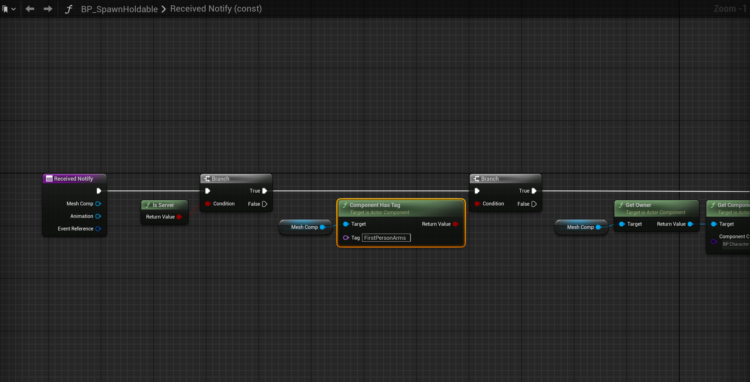Select the Is Server function node
This screenshot has width=750, height=382.
(163, 205)
